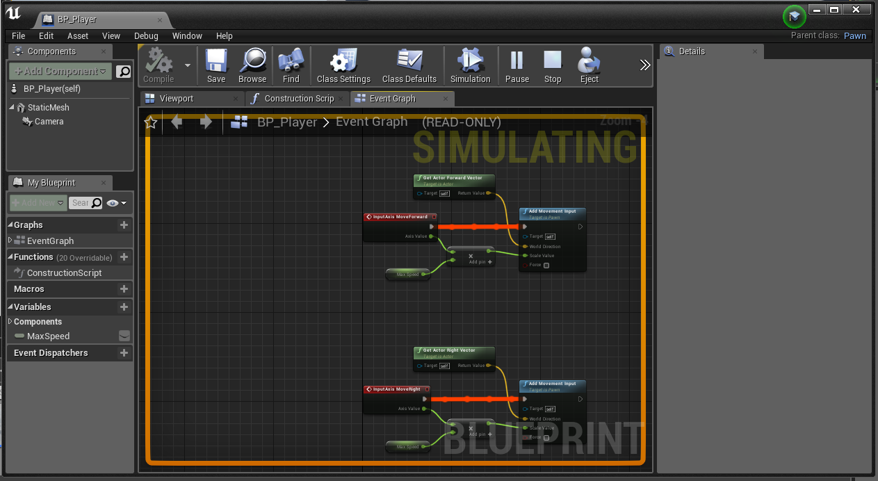The height and width of the screenshot is (481, 878).
Task: Open the My Blueprint eye view options
Action: point(116,203)
